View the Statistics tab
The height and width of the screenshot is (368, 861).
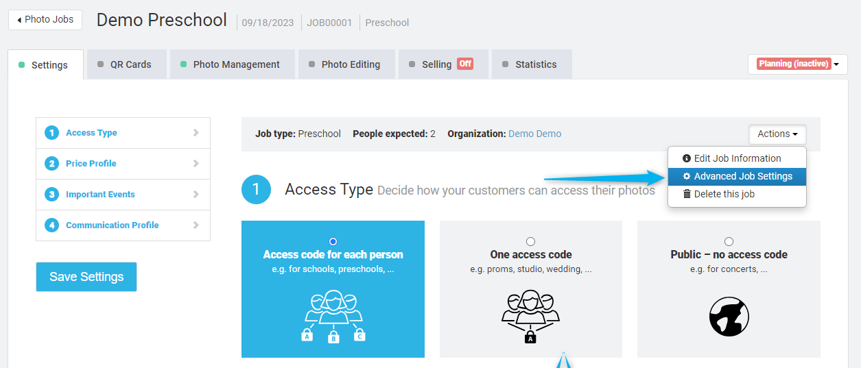(532, 64)
